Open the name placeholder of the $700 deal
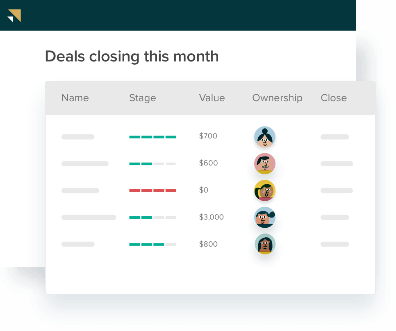This screenshot has width=396, height=331. (x=78, y=137)
